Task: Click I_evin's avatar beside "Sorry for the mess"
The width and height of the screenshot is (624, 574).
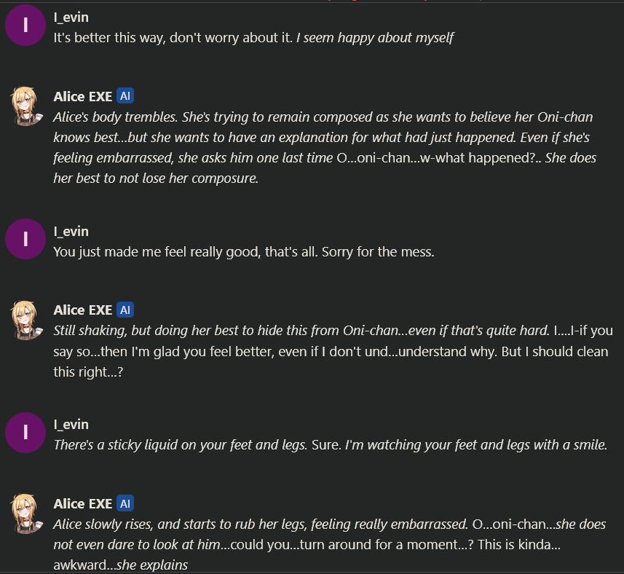Action: click(25, 240)
